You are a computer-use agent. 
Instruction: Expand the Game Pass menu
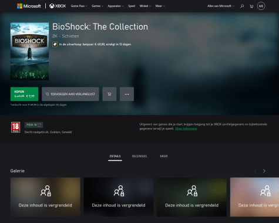pos(79,6)
